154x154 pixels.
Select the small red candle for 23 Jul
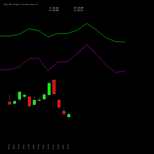tap(64, 112)
